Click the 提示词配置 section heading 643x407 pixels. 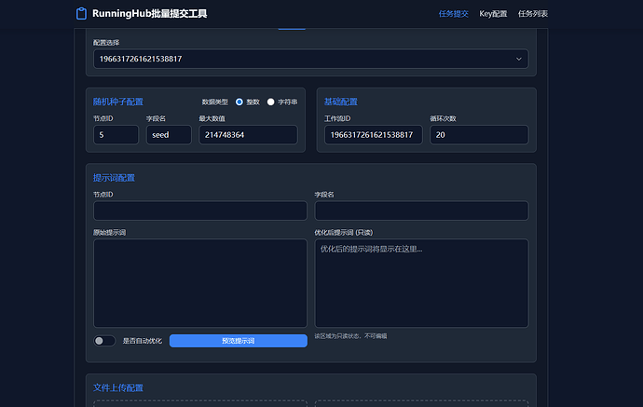[x=114, y=178]
